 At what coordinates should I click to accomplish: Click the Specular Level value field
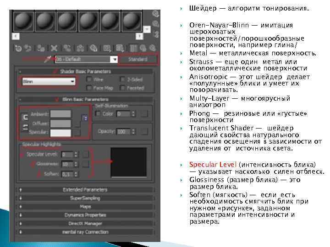tap(67, 155)
